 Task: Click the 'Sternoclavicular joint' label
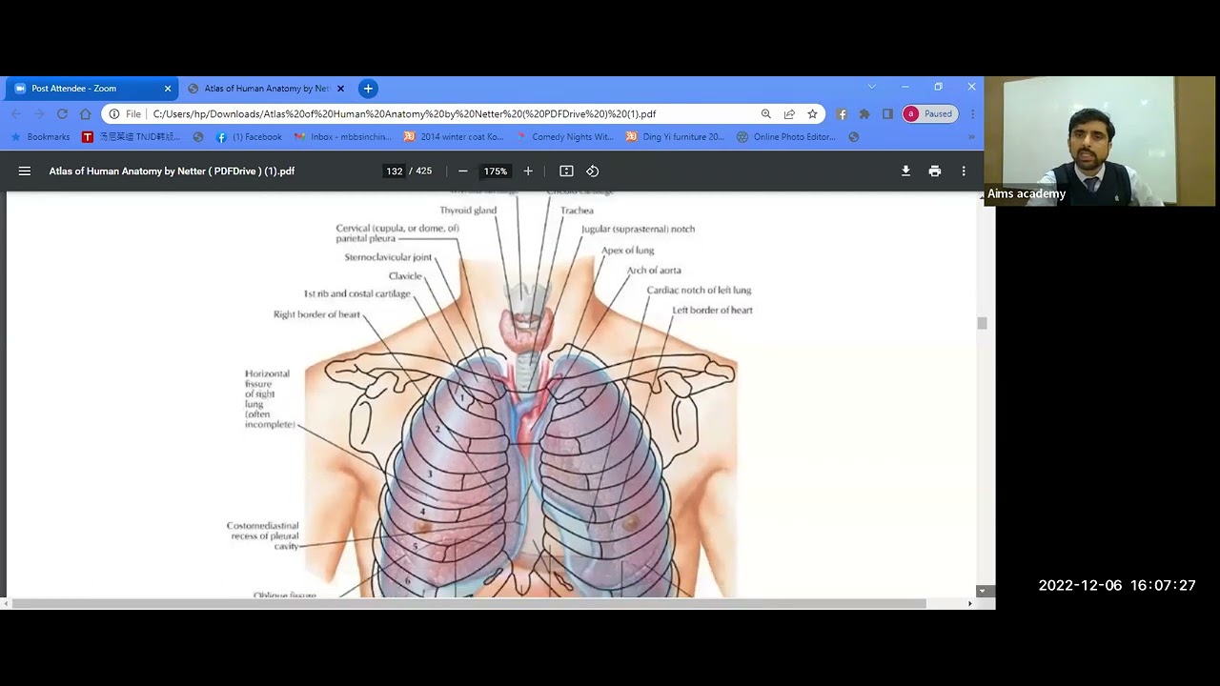(388, 257)
